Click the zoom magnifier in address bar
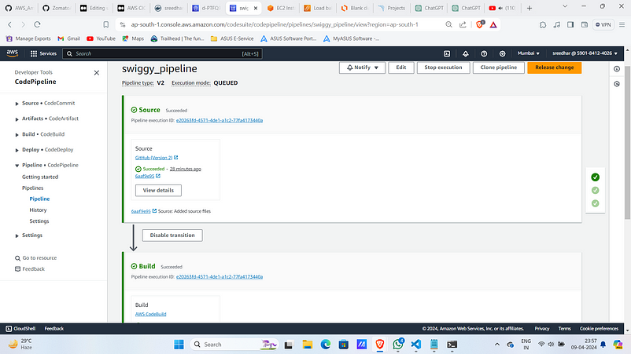This screenshot has height=354, width=631. (x=448, y=24)
